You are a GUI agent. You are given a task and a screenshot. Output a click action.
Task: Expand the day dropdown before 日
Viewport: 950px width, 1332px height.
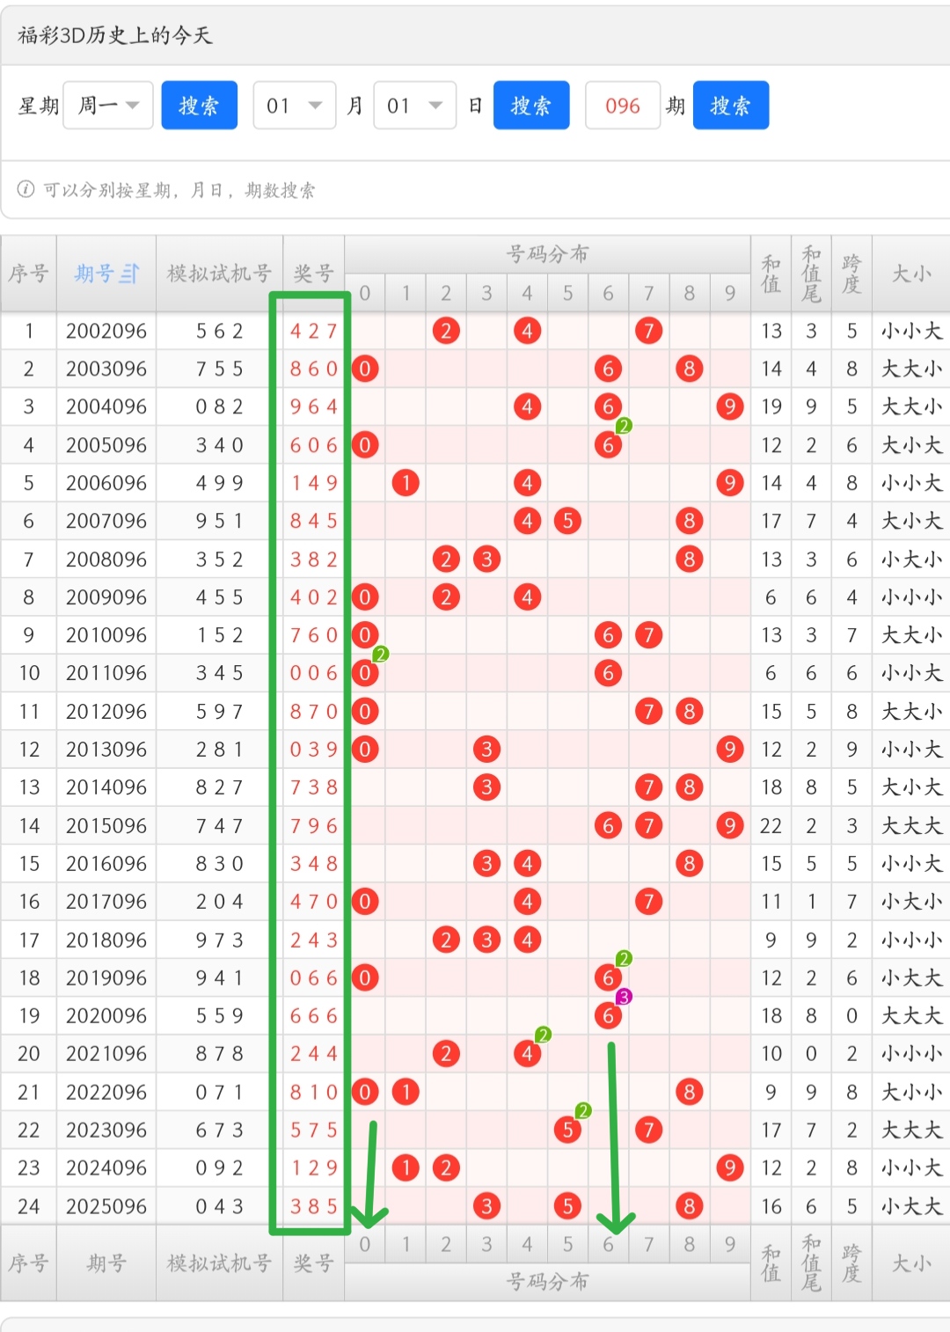point(414,106)
